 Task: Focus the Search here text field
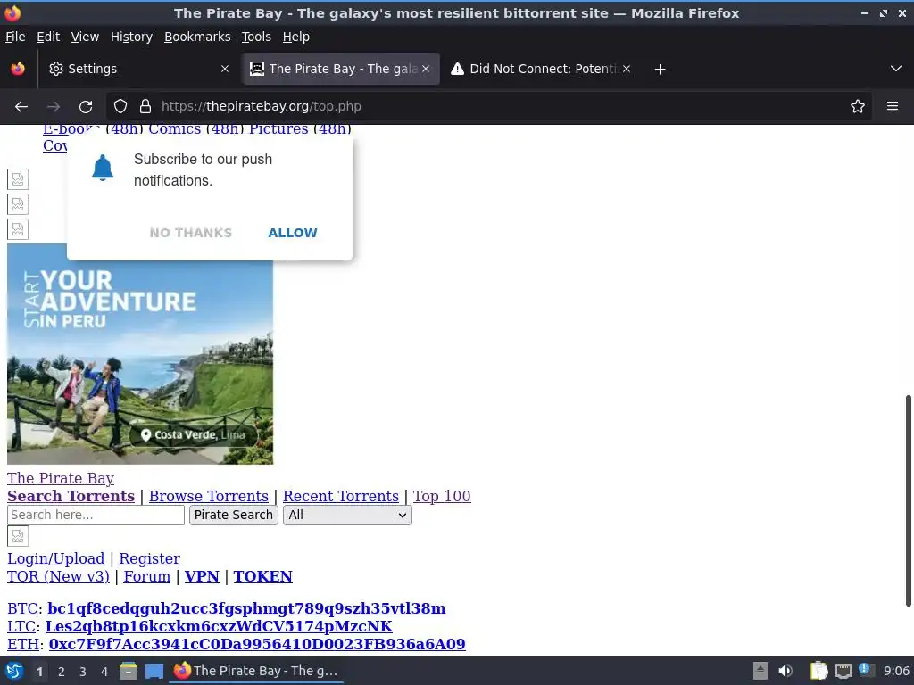tap(96, 515)
